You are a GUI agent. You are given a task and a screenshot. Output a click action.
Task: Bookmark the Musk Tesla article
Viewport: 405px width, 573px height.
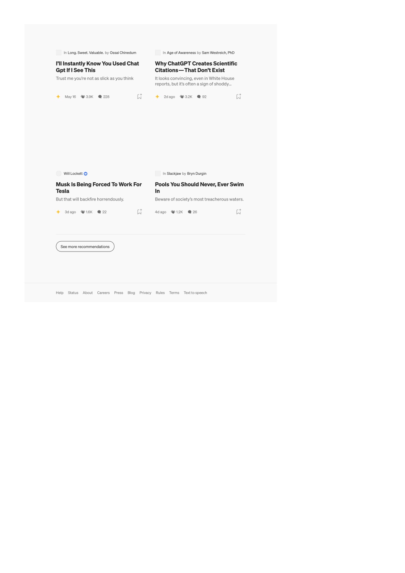(139, 212)
